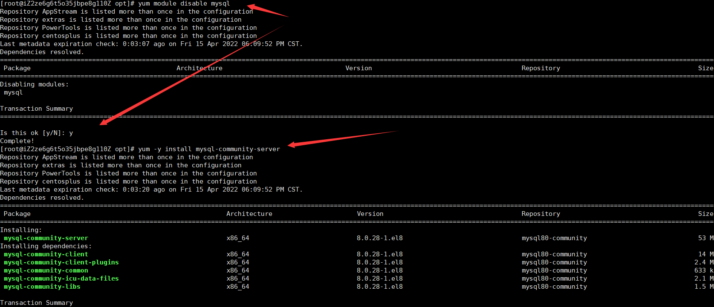This screenshot has width=714, height=307.
Task: Click the 'mysql-community-client' package row name
Action: click(x=46, y=254)
